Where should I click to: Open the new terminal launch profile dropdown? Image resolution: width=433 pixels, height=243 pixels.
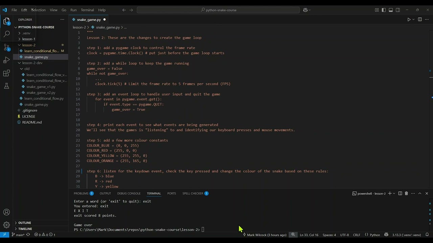[x=394, y=193]
